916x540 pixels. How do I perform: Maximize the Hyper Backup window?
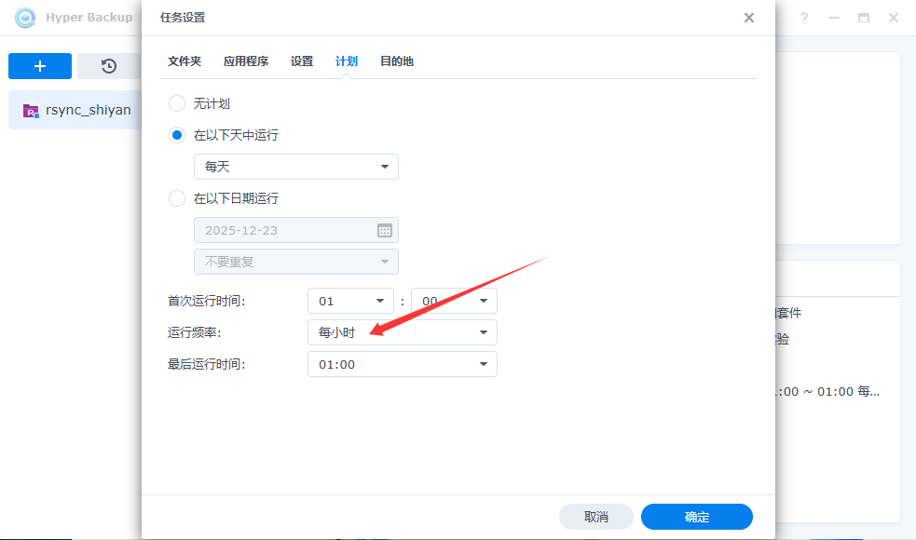click(x=864, y=18)
